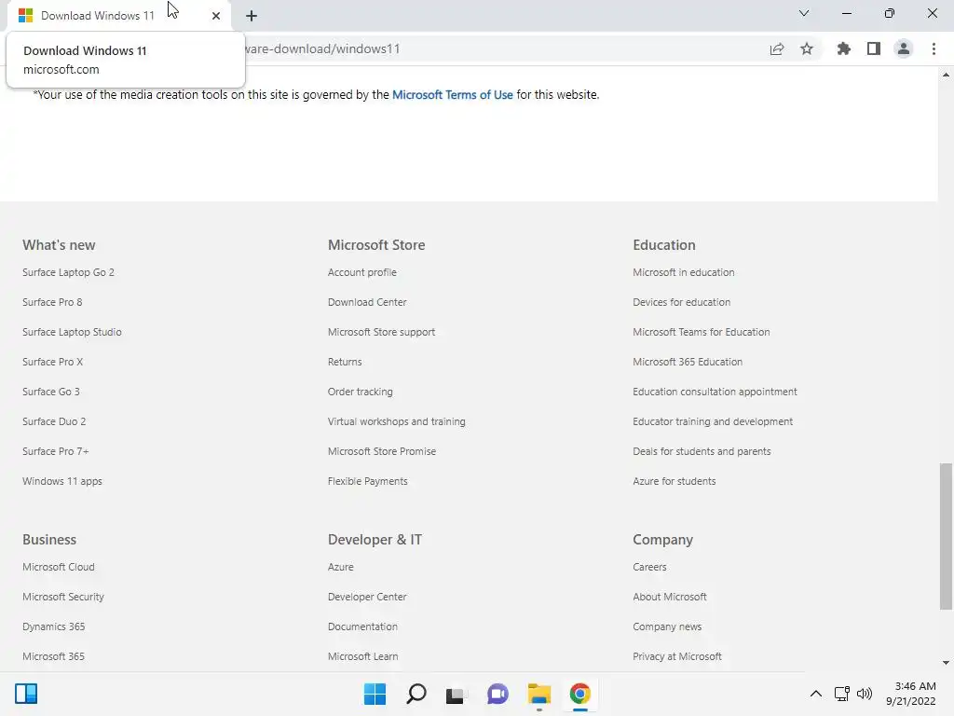Viewport: 954px width, 716px height.
Task: Open the Widgets icon on the taskbar
Action: click(x=26, y=694)
